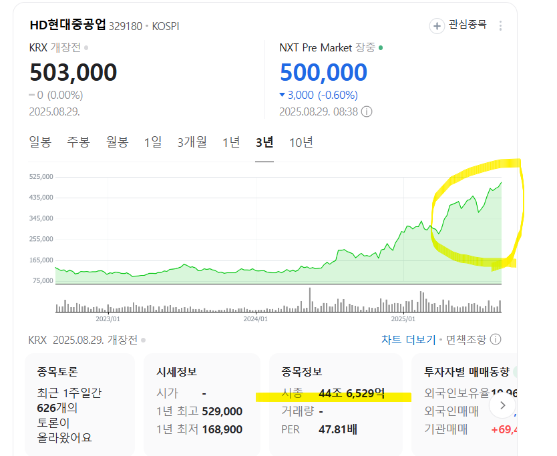Open the 면책조항 disclaimer link

[x=466, y=340]
